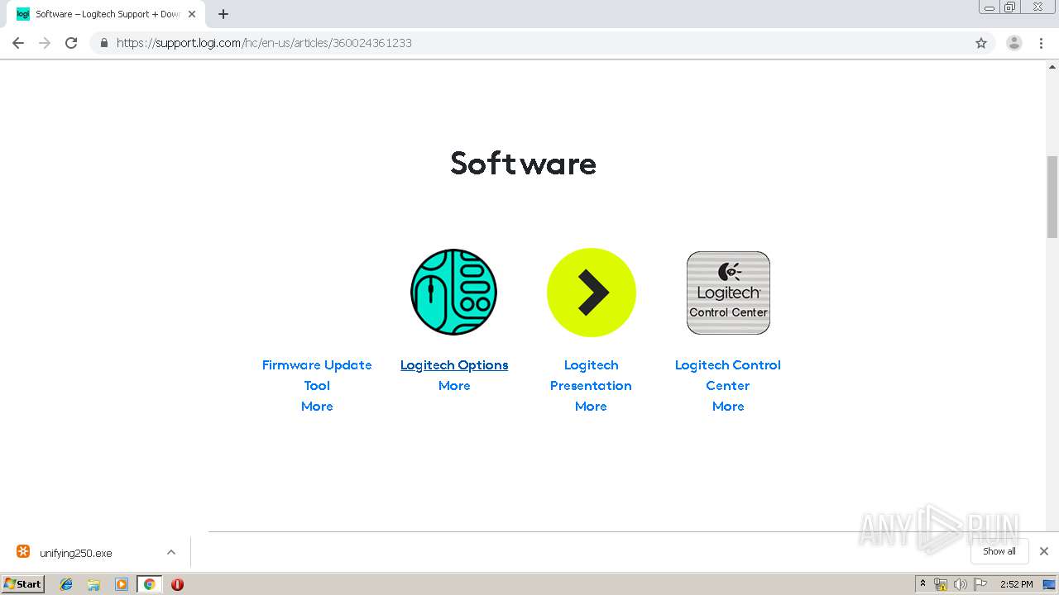Open media player taskbar icon
The width and height of the screenshot is (1059, 595).
(x=122, y=584)
